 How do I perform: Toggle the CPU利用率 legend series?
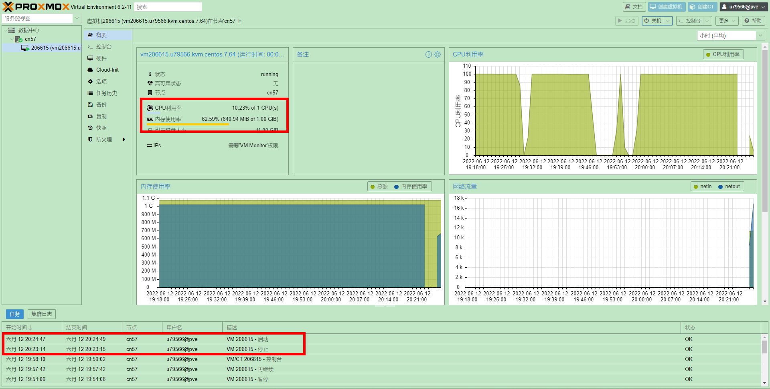(723, 54)
